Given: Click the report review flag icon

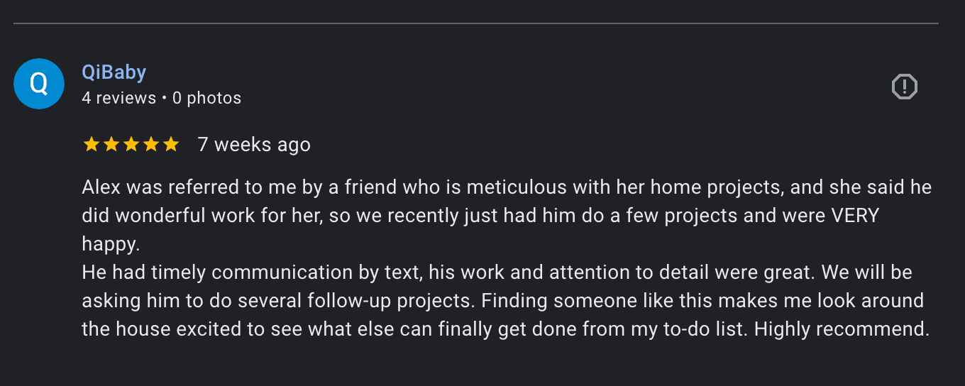Looking at the screenshot, I should pos(905,87).
